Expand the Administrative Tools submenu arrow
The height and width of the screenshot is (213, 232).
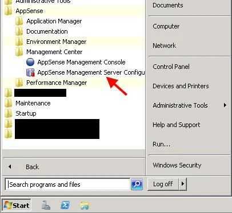(x=225, y=105)
